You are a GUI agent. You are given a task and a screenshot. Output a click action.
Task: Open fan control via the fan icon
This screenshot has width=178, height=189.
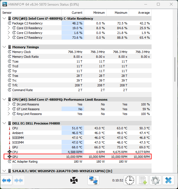click(x=74, y=180)
